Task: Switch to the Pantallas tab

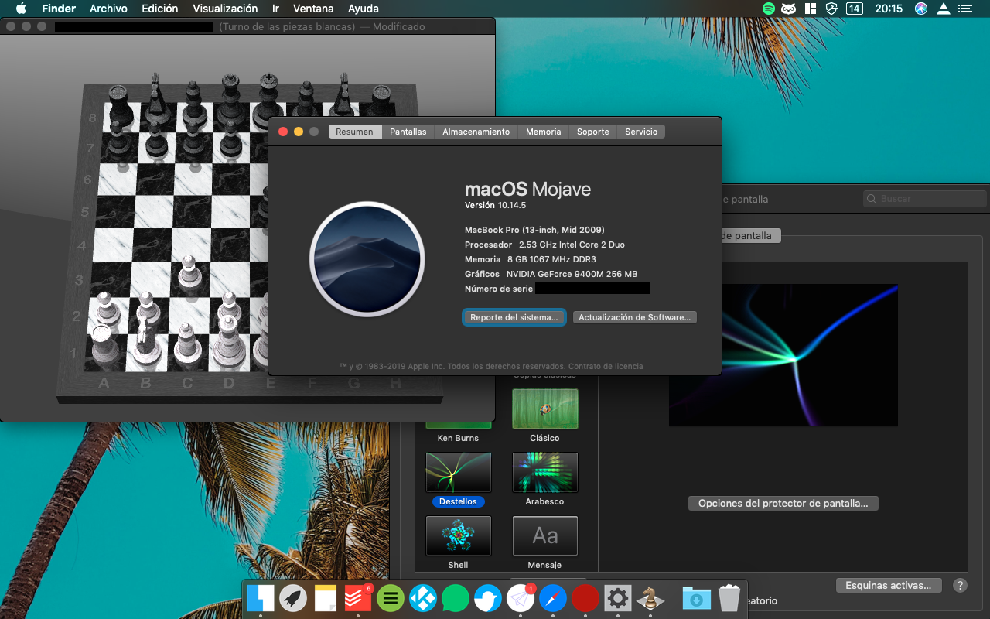Action: (408, 132)
